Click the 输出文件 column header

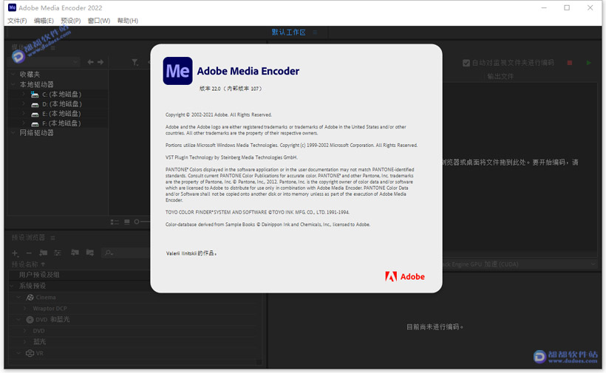(500, 77)
